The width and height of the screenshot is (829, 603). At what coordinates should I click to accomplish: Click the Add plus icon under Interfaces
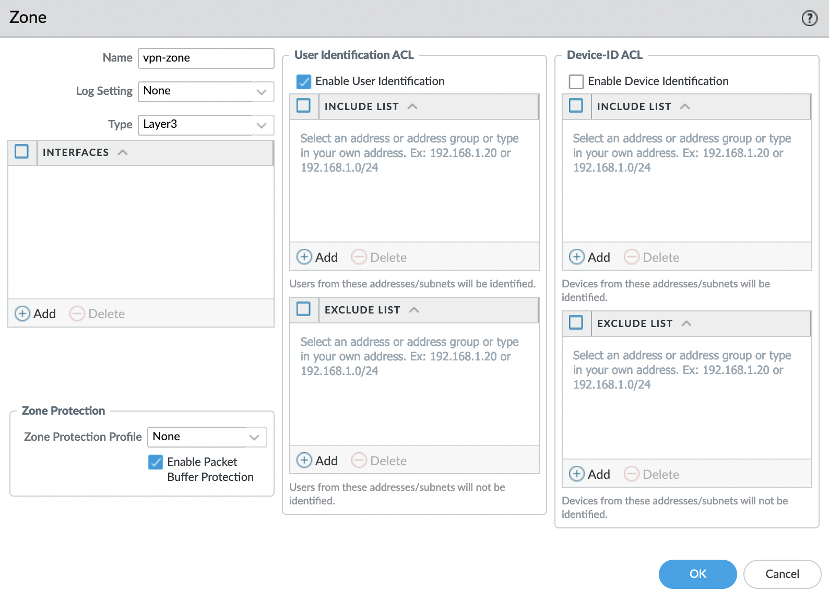(22, 313)
